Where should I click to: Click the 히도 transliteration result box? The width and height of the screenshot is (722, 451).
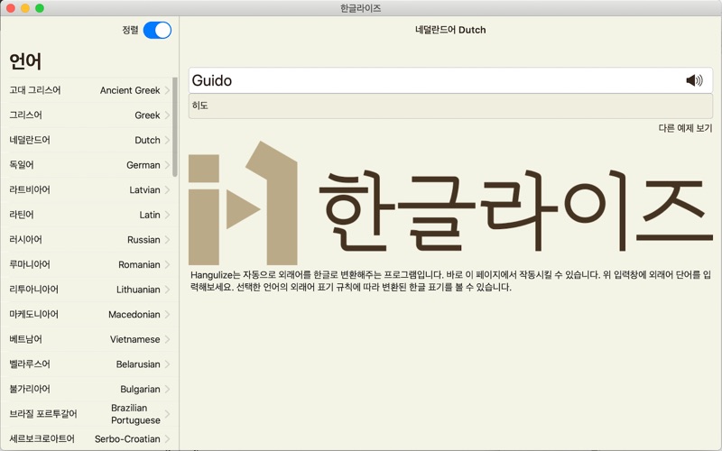coord(450,106)
